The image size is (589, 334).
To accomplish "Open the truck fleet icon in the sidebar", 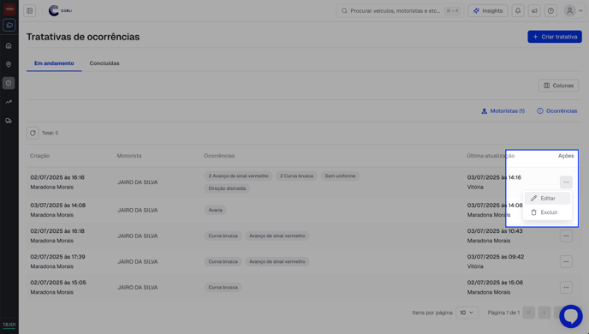I will (x=9, y=121).
